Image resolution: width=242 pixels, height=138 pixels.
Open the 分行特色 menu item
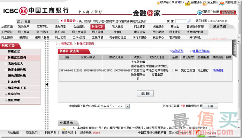pos(195,37)
